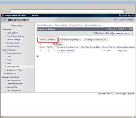Screen dimensions: 136x118
Task: Click the horizontal scrollbar left arrow
Action: click(x=2, y=117)
